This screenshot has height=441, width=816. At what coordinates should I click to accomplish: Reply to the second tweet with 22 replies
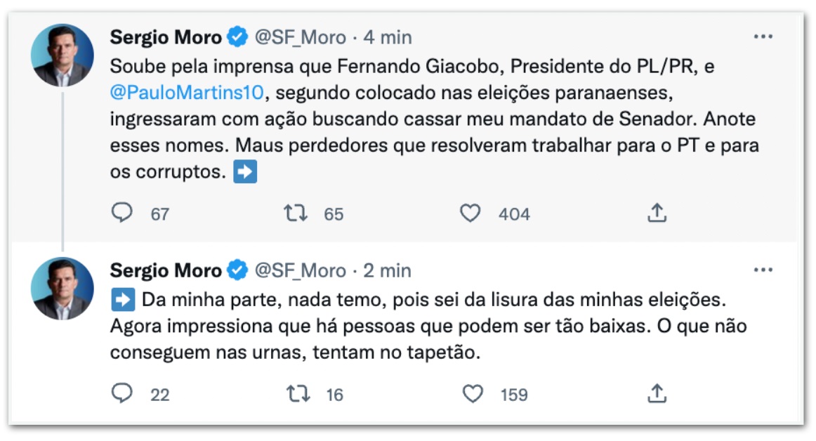coord(122,394)
